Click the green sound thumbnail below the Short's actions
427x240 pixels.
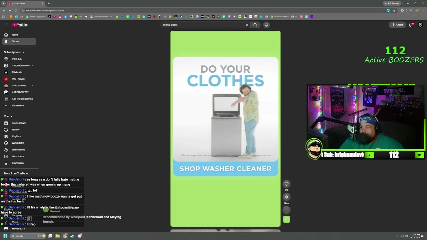click(287, 219)
